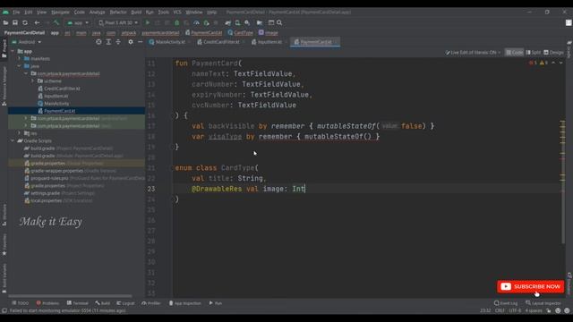This screenshot has height=322, width=573.
Task: Open the App Inspection tool window
Action: tap(185, 303)
